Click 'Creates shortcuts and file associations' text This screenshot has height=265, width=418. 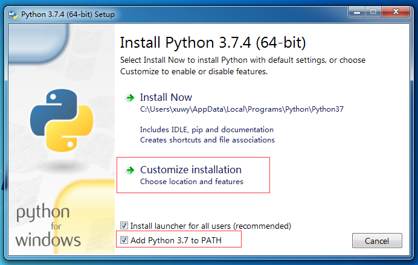(207, 140)
